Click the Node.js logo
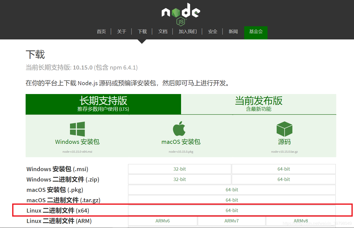The image size is (354, 228). click(x=181, y=14)
